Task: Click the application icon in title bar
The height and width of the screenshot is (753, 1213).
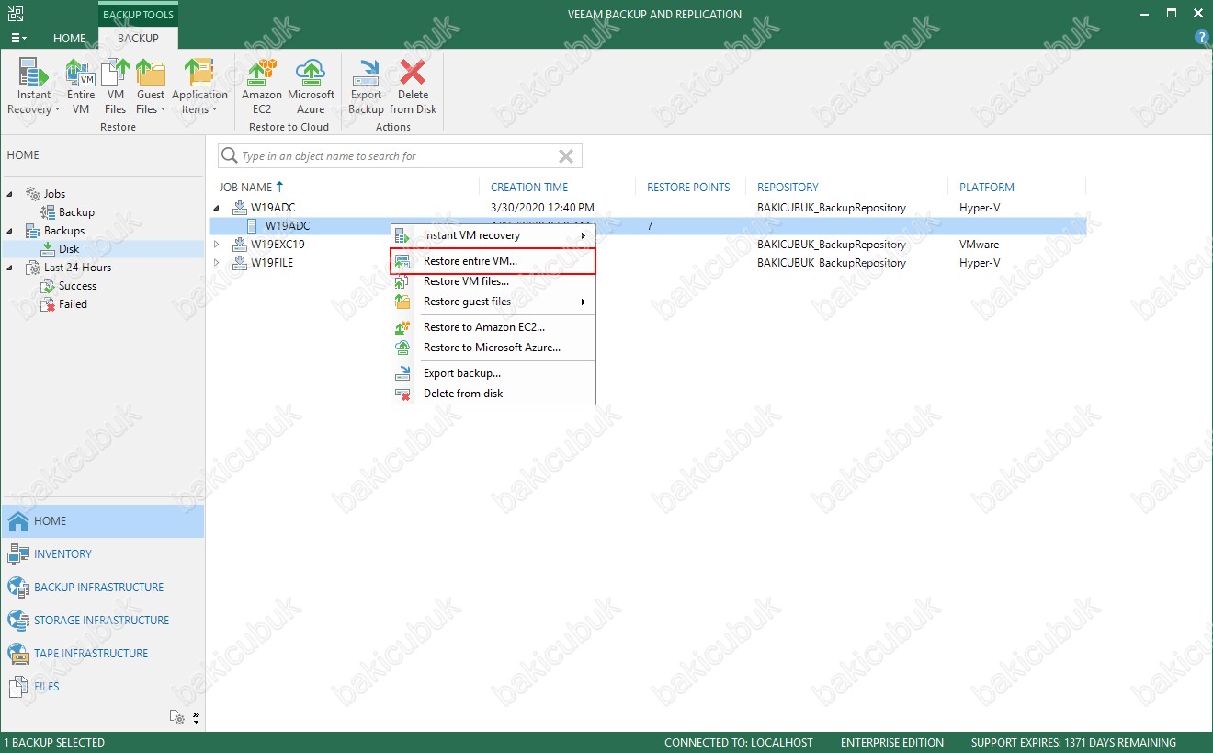Action: [x=16, y=14]
